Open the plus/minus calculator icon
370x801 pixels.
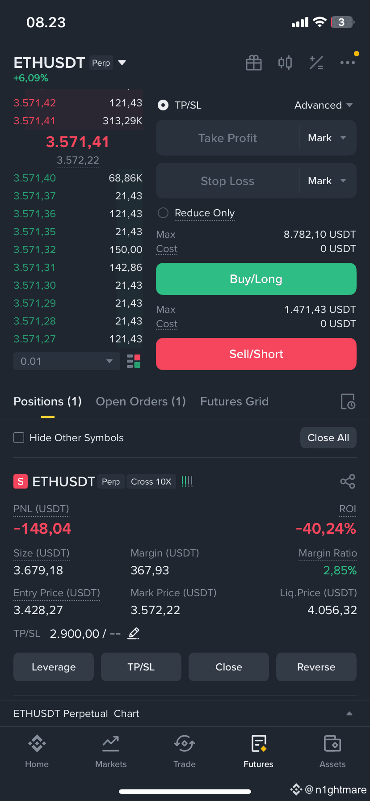pyautogui.click(x=316, y=63)
